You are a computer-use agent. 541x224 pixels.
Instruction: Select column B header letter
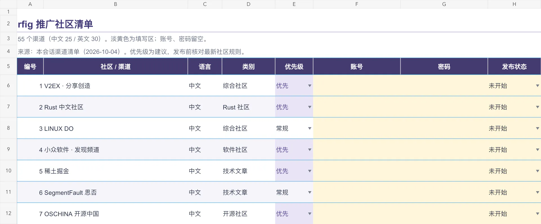[116, 4]
